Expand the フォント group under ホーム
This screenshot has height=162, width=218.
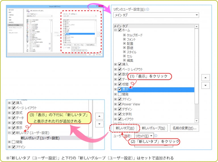tap(124, 40)
